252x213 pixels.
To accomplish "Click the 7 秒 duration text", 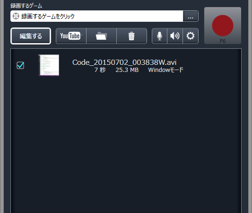I will (100, 70).
